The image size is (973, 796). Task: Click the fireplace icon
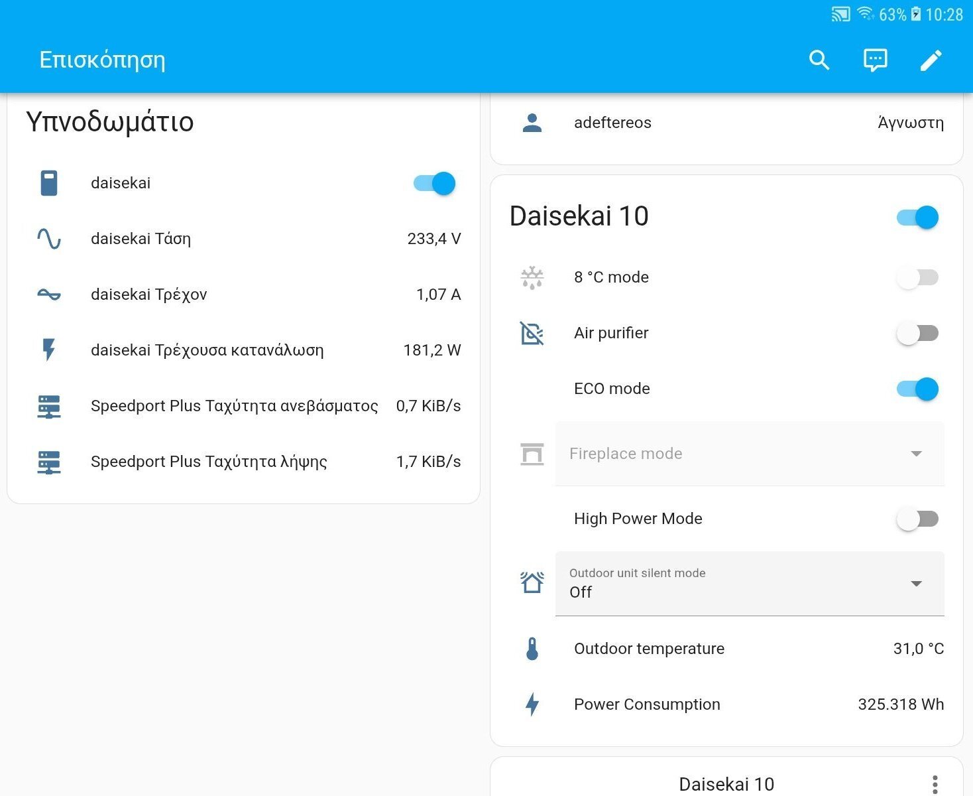click(532, 454)
